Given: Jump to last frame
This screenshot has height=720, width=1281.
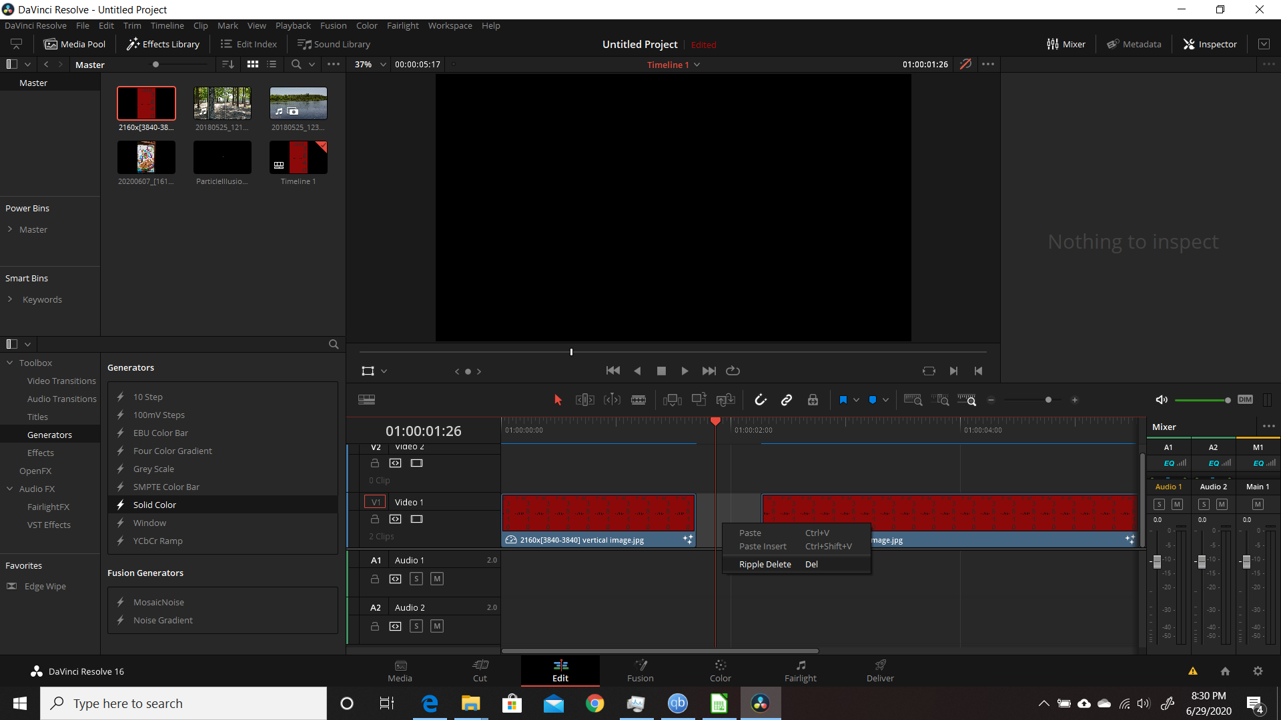Looking at the screenshot, I should coord(709,371).
